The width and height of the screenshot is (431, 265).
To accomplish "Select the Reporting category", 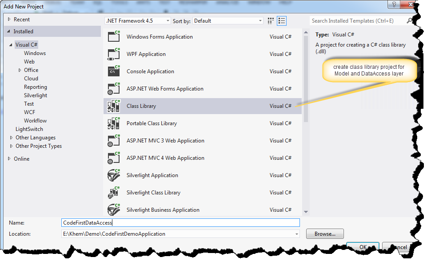I will coord(36,87).
